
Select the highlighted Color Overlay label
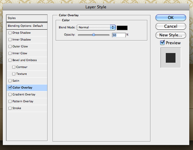click(x=23, y=88)
